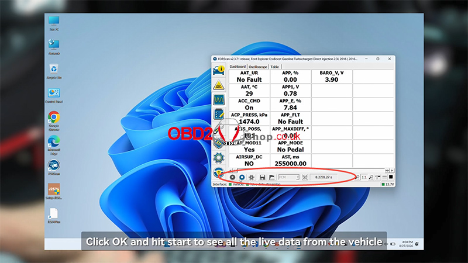
Task: Click the horizontal lines icon in toolbar
Action: tap(384, 177)
